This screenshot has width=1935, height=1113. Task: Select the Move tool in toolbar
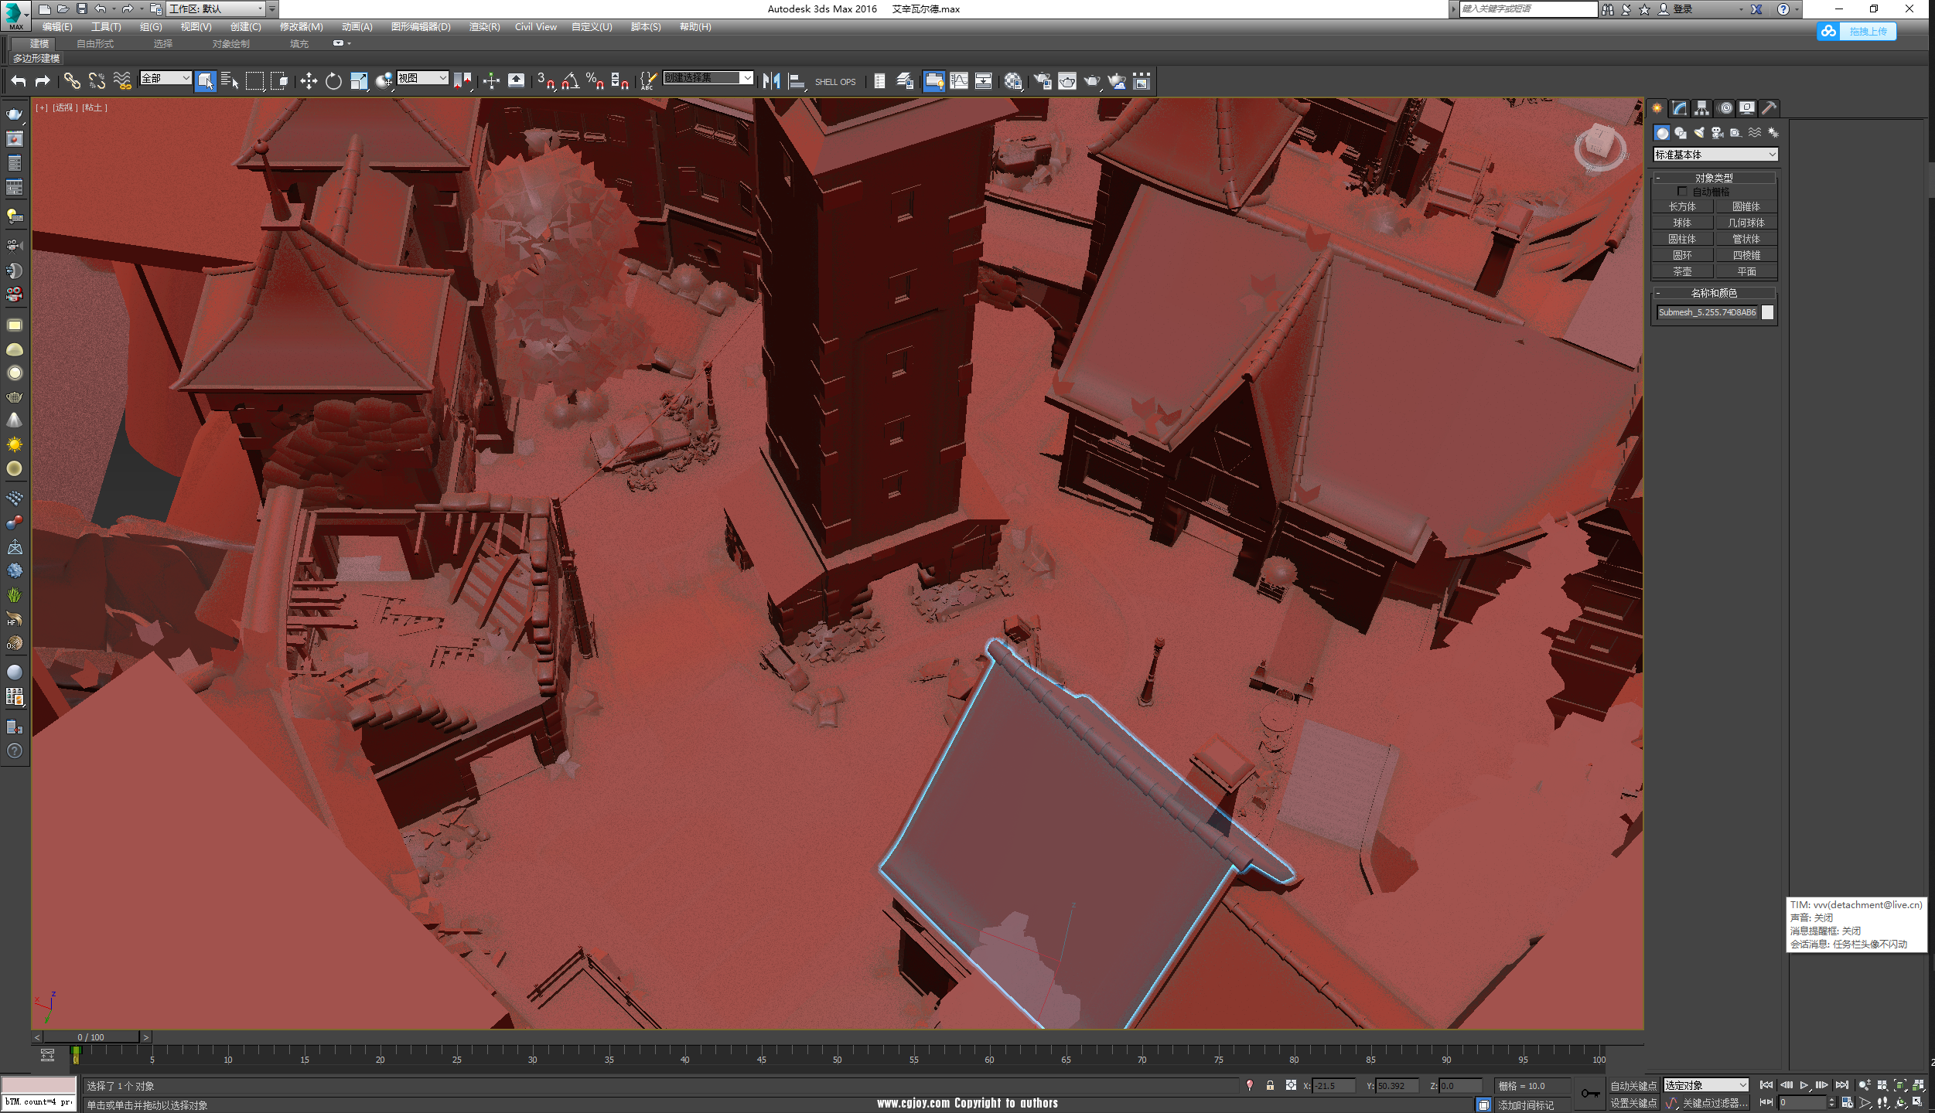click(x=309, y=81)
